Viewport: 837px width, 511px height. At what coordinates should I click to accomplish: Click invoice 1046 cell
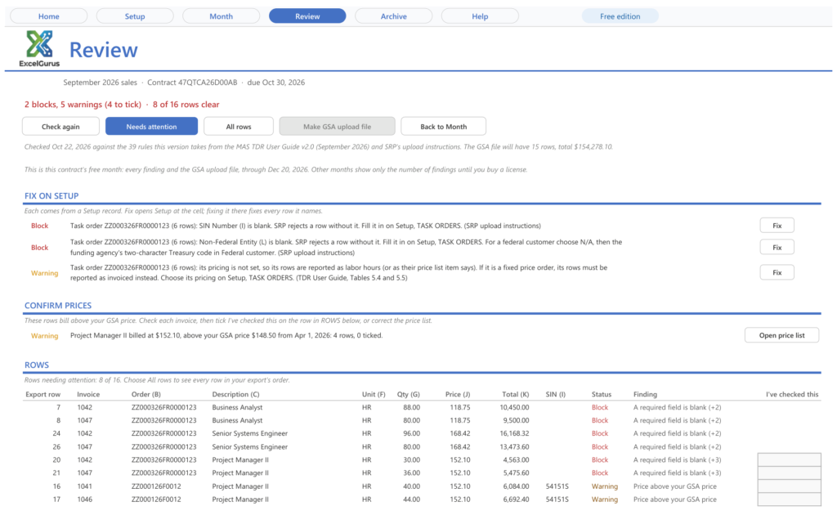84,500
